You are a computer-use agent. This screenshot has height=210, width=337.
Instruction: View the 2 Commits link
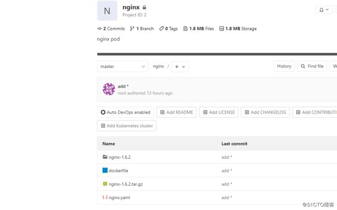point(111,29)
